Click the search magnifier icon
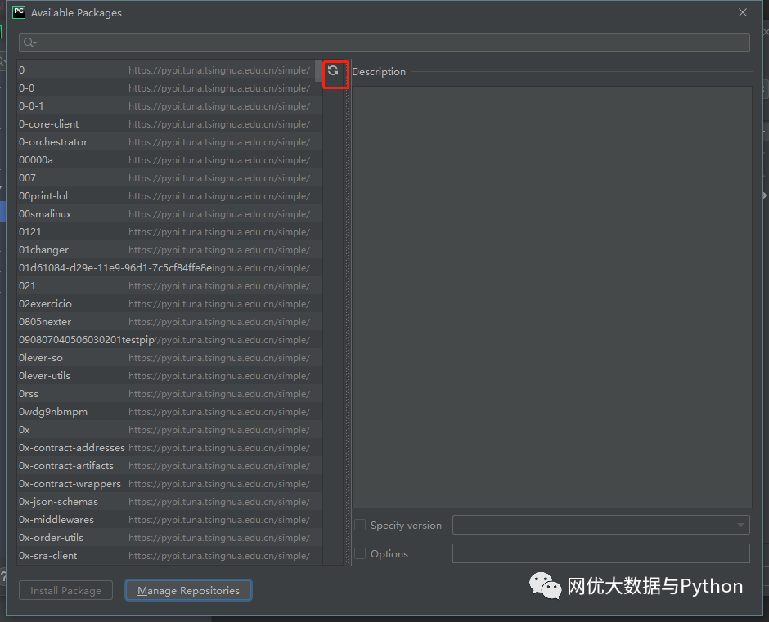The height and width of the screenshot is (622, 769). tap(29, 43)
